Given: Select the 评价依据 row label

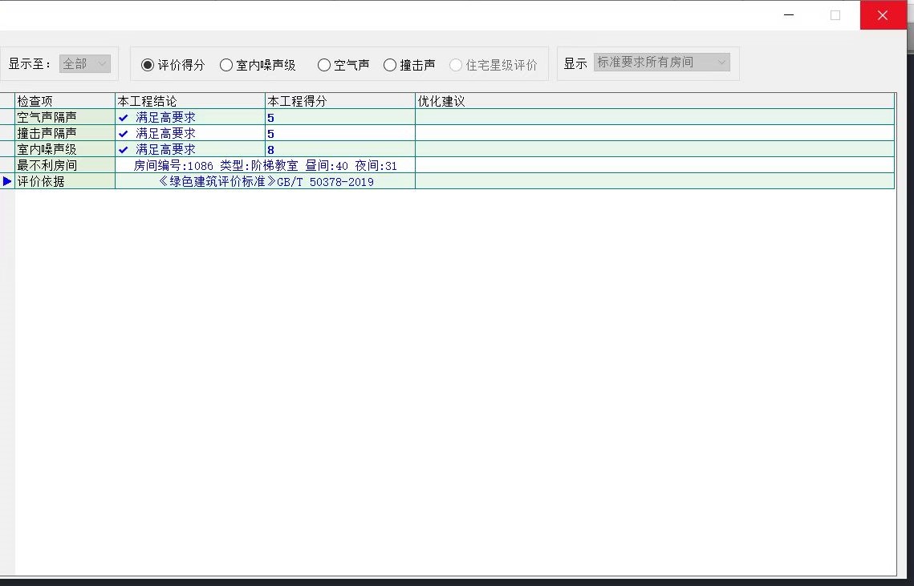Looking at the screenshot, I should pyautogui.click(x=64, y=181).
